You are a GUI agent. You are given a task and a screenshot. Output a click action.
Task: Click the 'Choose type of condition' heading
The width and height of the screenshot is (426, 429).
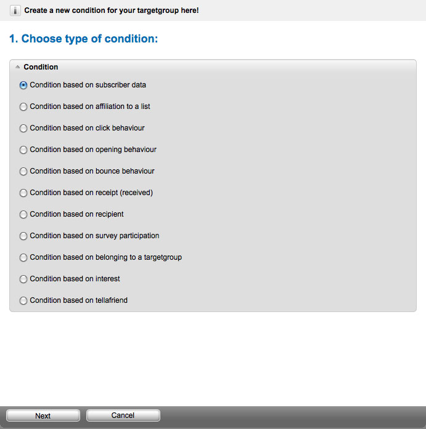[x=84, y=39]
